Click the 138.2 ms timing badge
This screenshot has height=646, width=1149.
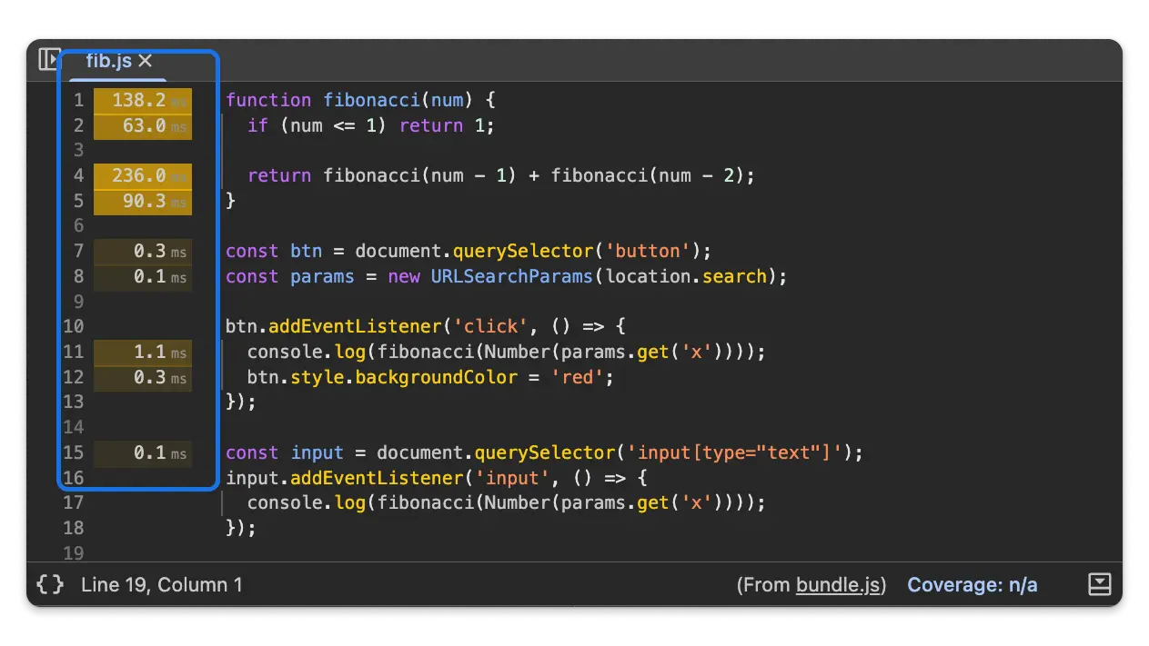(143, 101)
